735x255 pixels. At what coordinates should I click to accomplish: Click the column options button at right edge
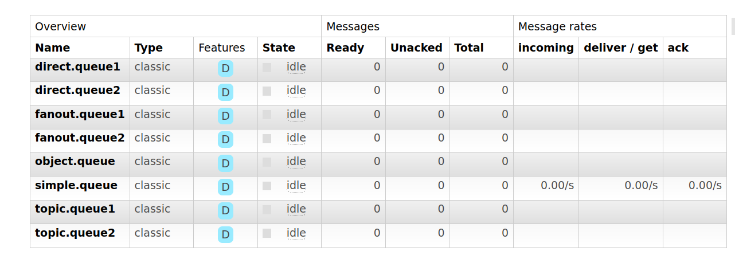tap(733, 26)
